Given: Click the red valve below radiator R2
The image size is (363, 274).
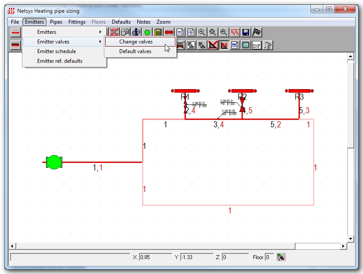Looking at the screenshot, I should tap(242, 105).
